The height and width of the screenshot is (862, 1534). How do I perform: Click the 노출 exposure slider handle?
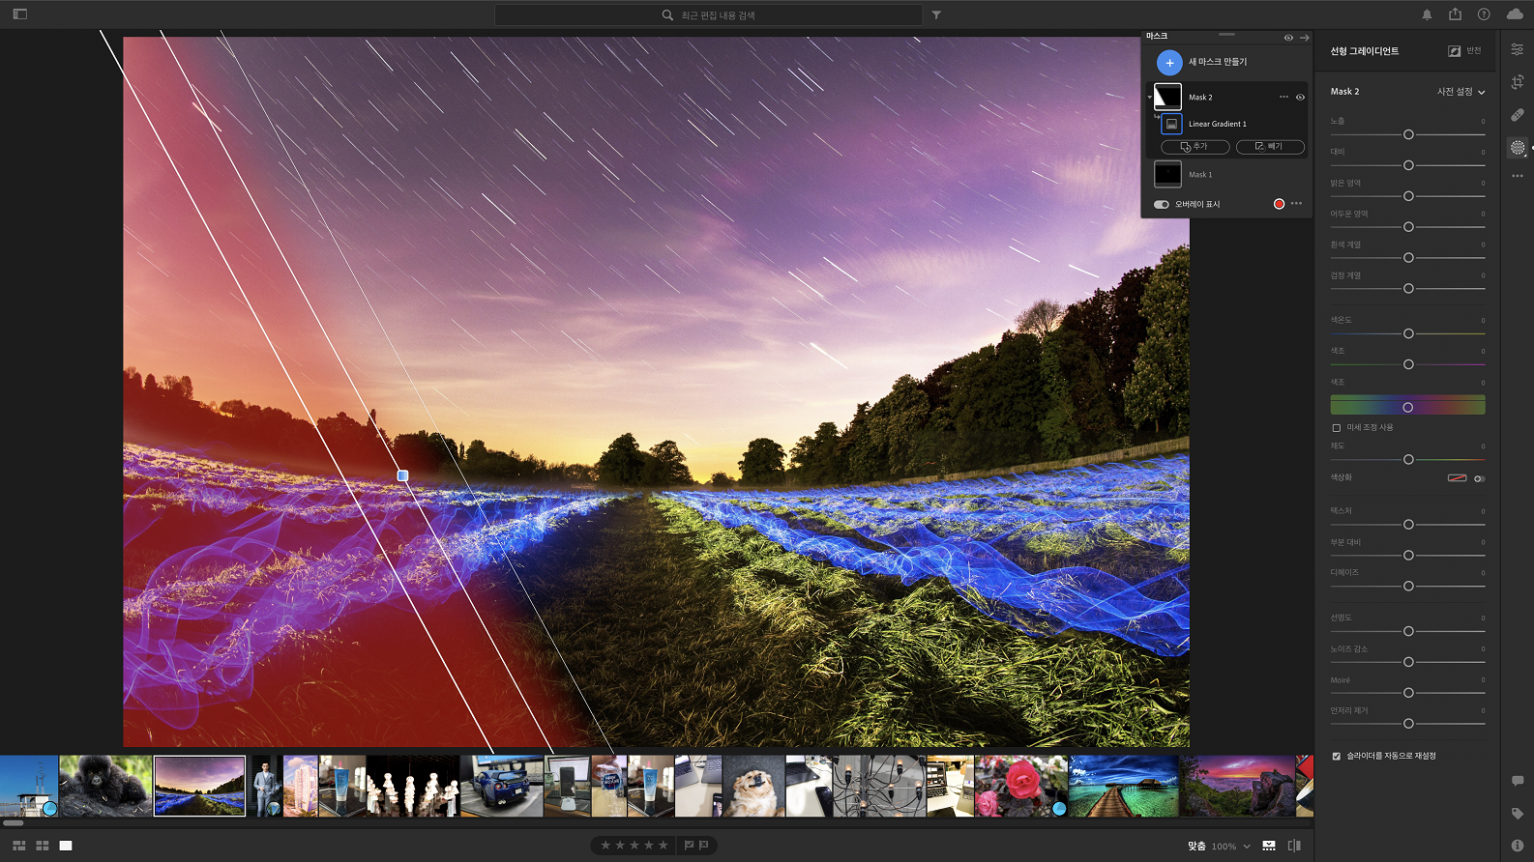(1408, 134)
